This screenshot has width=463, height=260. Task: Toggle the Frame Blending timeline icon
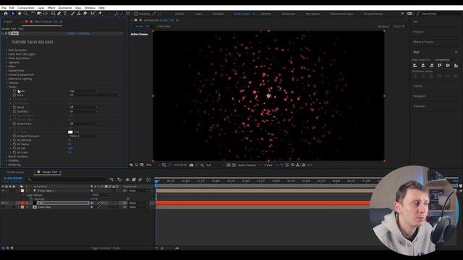[x=134, y=180]
